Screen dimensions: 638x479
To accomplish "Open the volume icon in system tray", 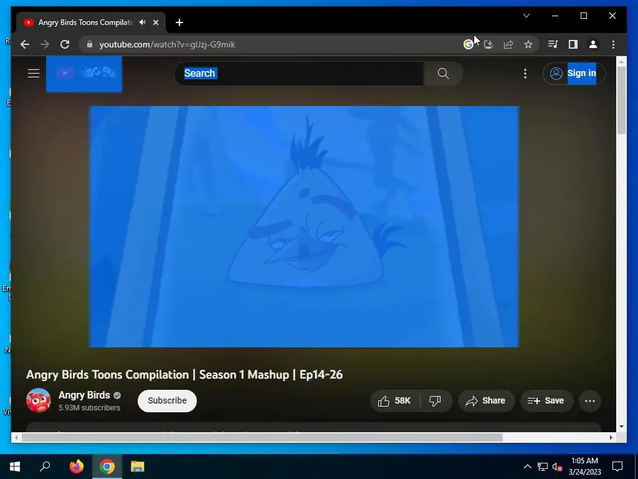I will click(557, 467).
